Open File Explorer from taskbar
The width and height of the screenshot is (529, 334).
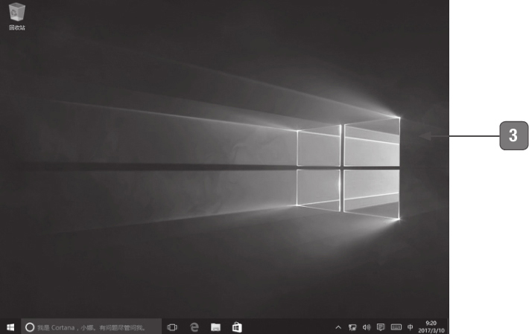(x=215, y=327)
